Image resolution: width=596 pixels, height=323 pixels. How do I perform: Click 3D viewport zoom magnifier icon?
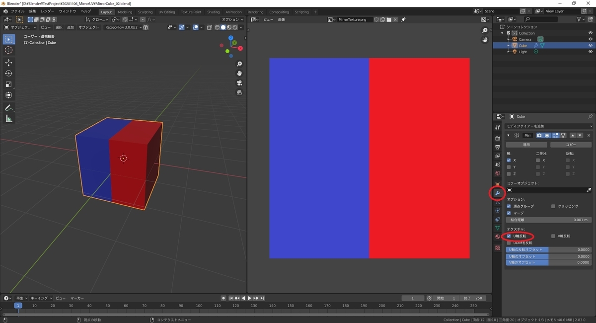tap(239, 64)
